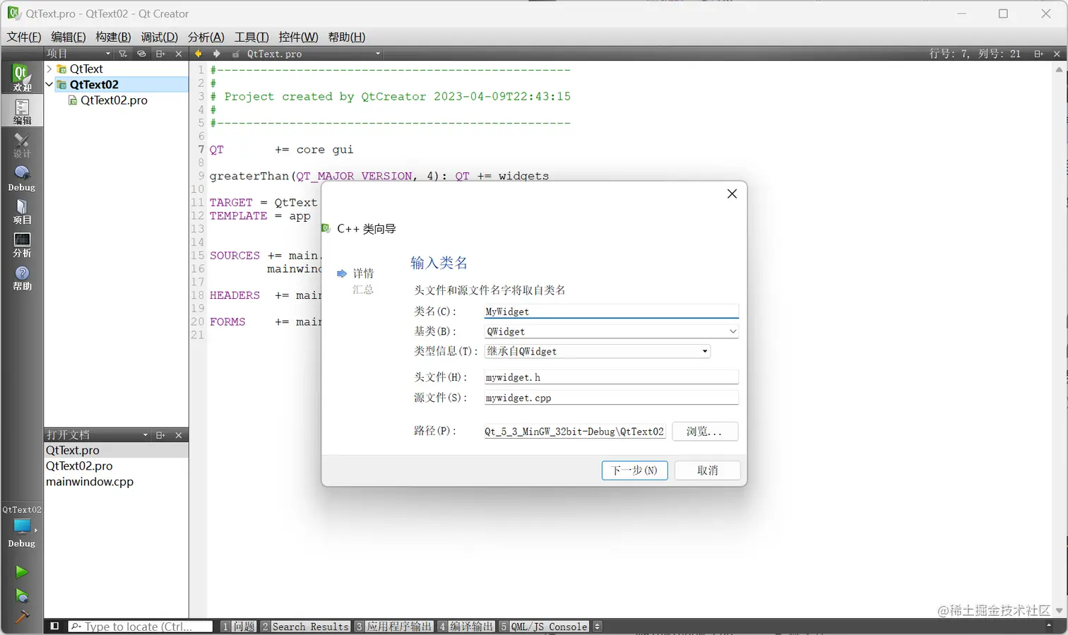
Task: Split the editor view
Action: (x=1038, y=54)
